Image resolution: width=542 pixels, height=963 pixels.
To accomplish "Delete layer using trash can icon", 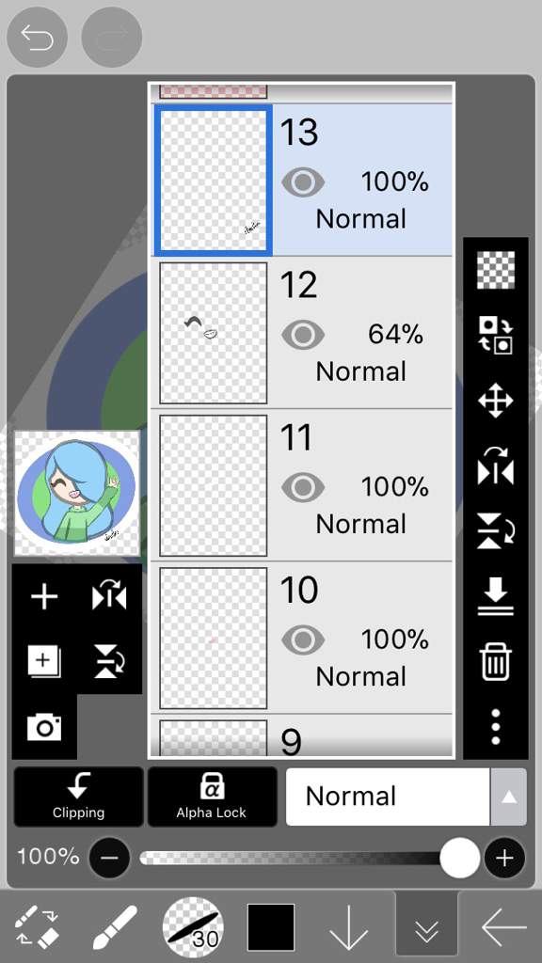I will point(495,662).
